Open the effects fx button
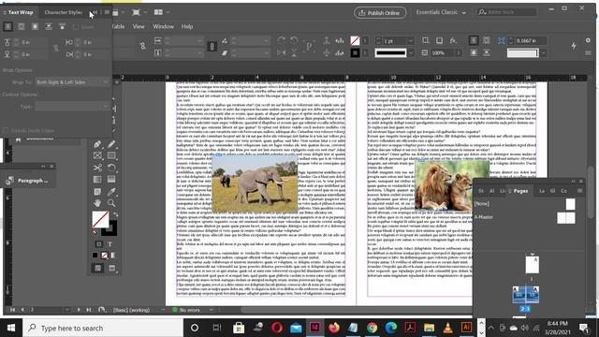 click(x=453, y=40)
